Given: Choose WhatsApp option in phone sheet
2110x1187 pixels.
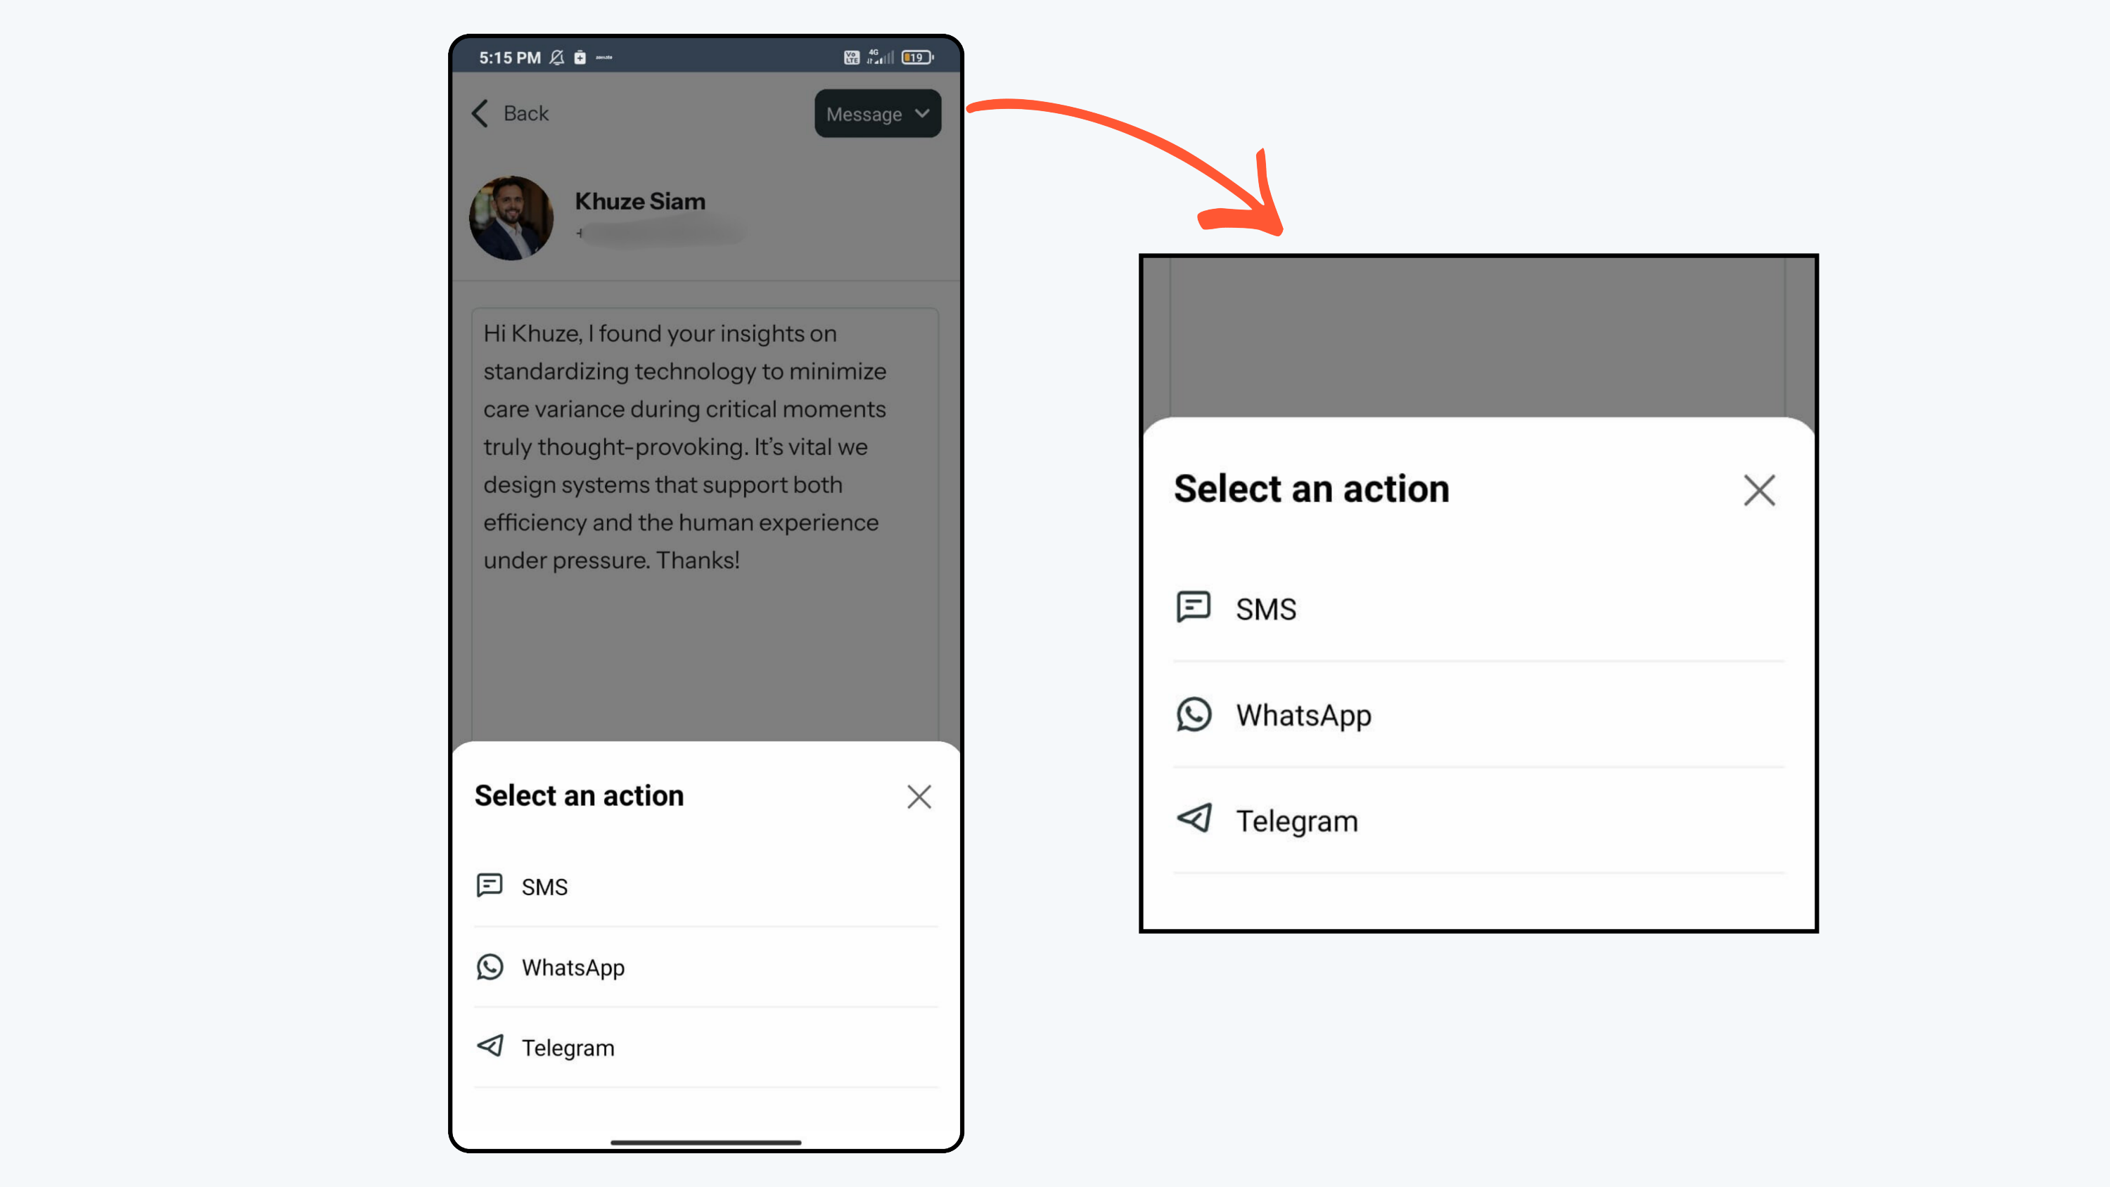Looking at the screenshot, I should (706, 968).
